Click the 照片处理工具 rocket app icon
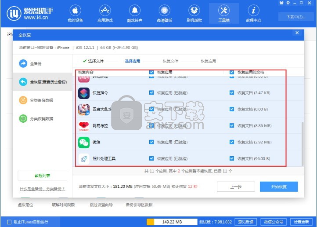The image size is (317, 227). coord(84,159)
